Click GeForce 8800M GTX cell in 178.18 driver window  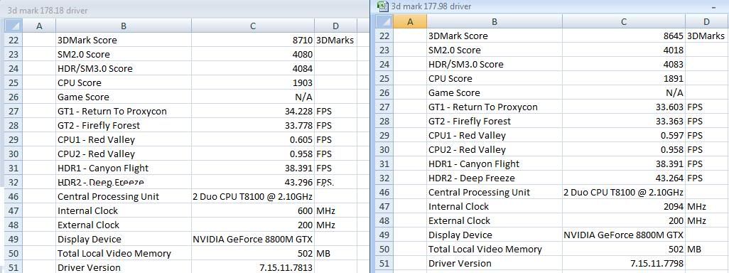tap(252, 240)
